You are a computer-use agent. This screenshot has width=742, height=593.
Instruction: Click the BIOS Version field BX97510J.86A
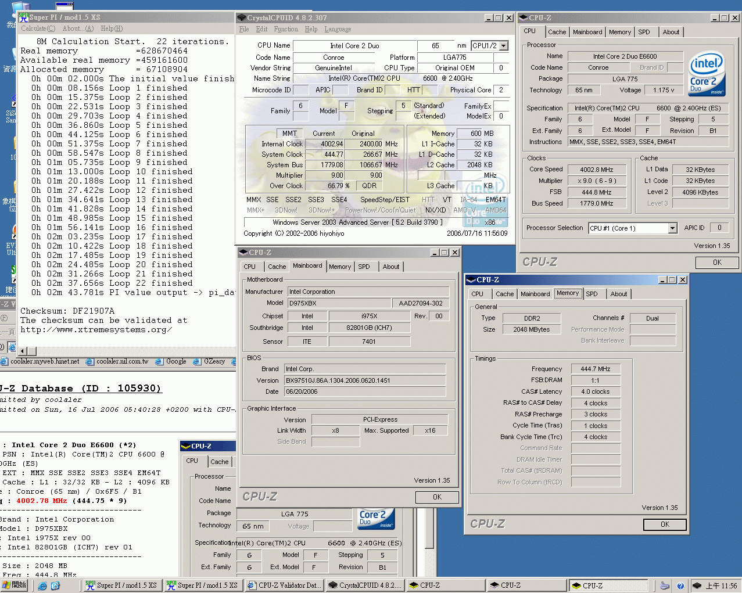pos(365,380)
